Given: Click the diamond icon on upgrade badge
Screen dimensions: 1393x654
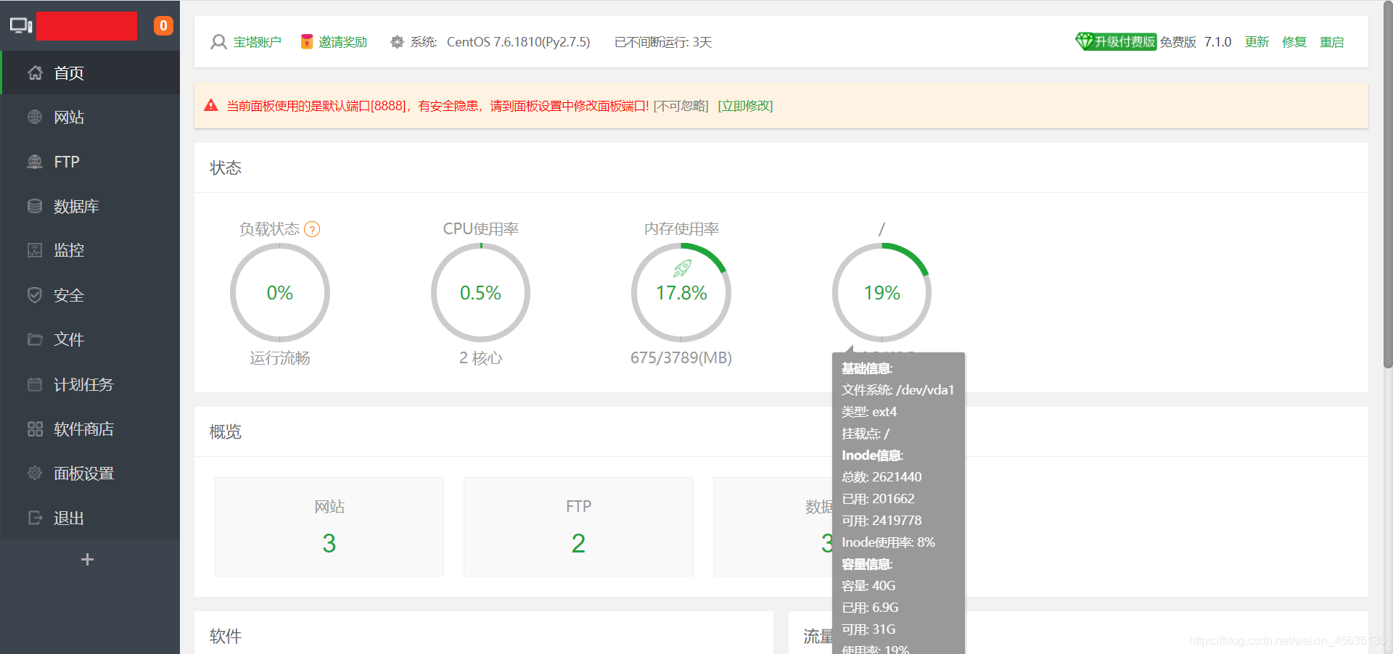Looking at the screenshot, I should tap(1085, 41).
